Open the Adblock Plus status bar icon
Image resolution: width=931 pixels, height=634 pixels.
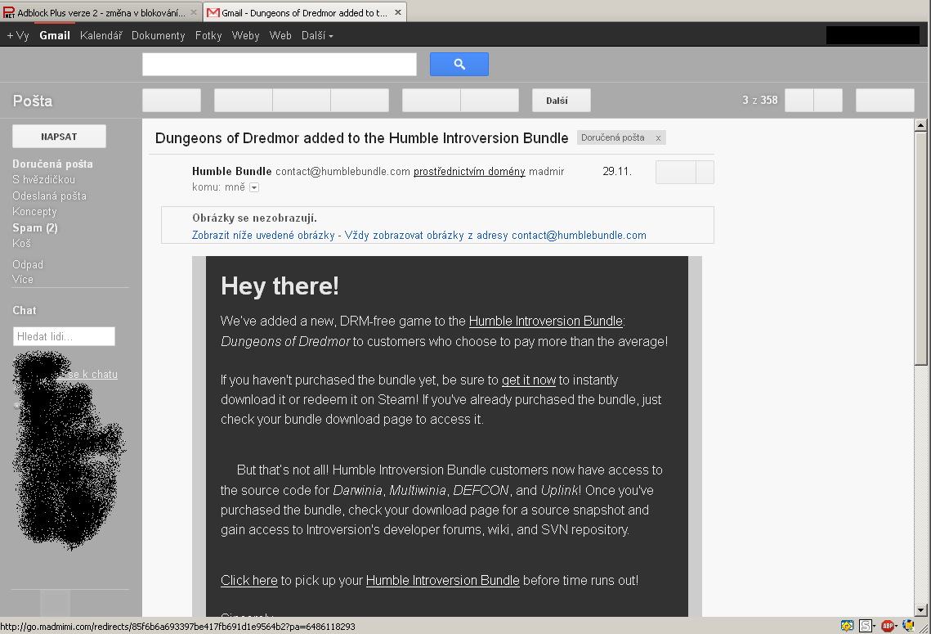[887, 626]
